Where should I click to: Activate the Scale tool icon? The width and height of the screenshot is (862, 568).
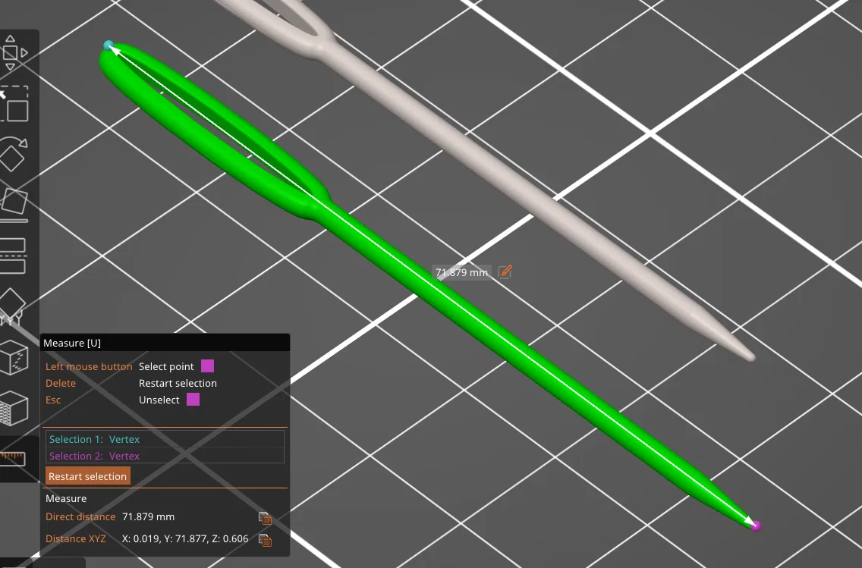click(x=13, y=105)
